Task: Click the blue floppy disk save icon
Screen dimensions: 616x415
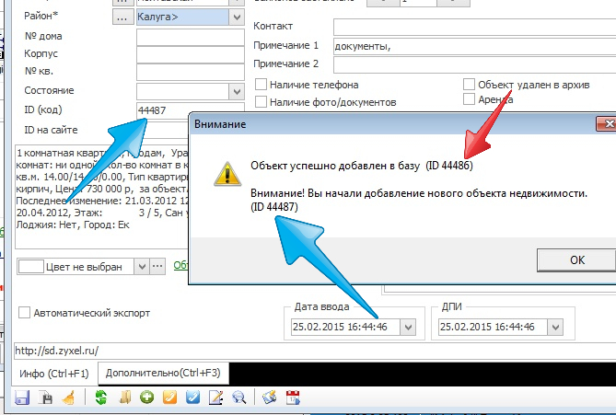Action: click(x=21, y=398)
